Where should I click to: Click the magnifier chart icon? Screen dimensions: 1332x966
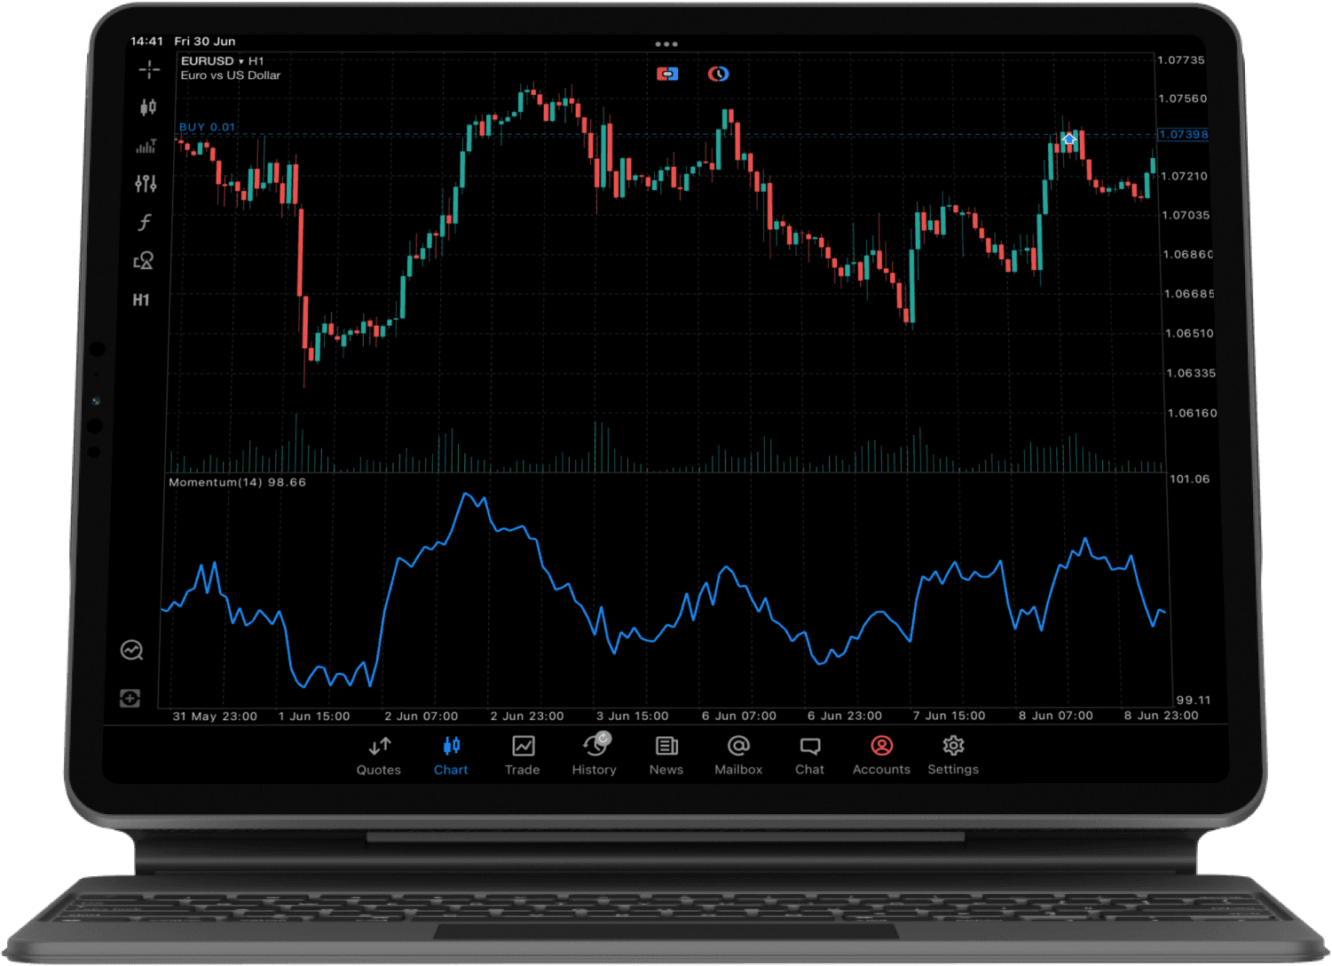click(x=131, y=651)
